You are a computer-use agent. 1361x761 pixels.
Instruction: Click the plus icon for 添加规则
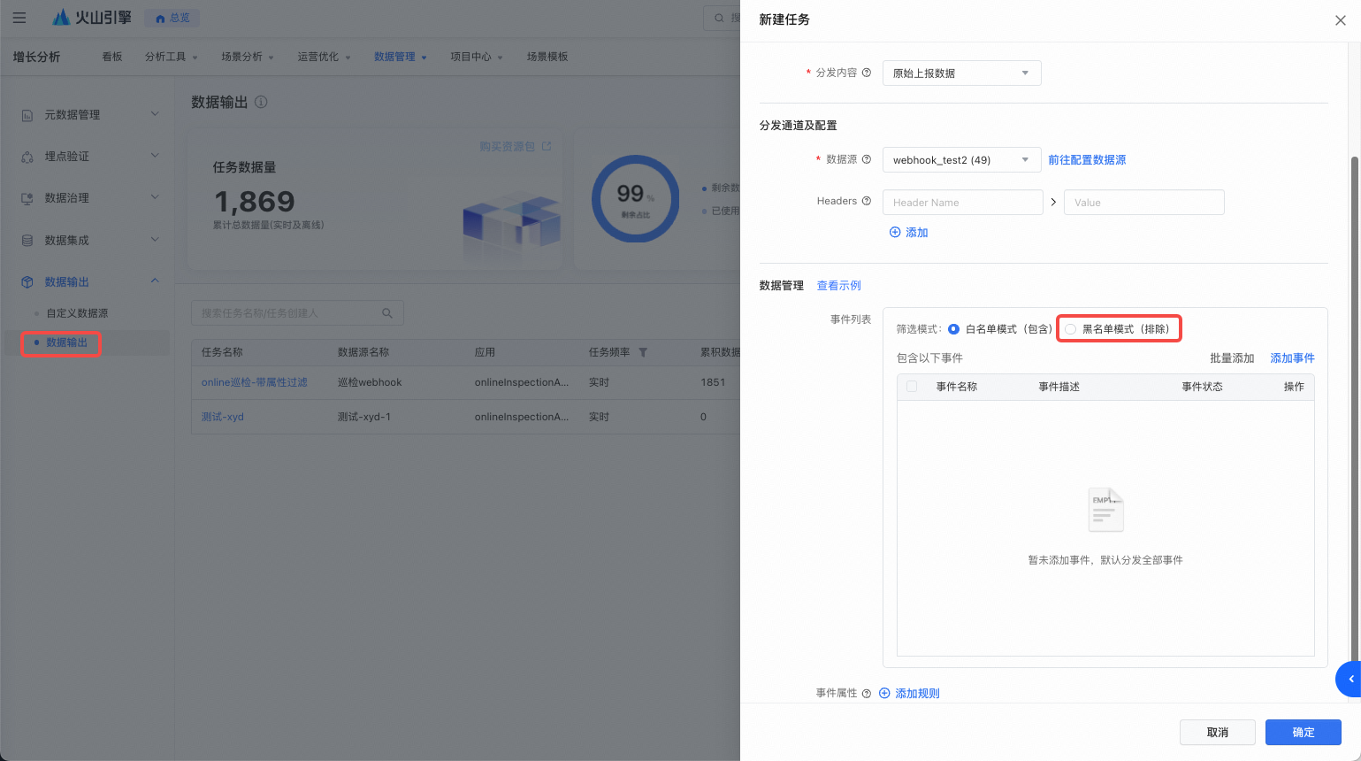[884, 694]
